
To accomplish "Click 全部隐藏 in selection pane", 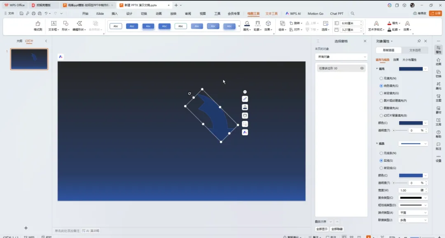I will pos(337,229).
